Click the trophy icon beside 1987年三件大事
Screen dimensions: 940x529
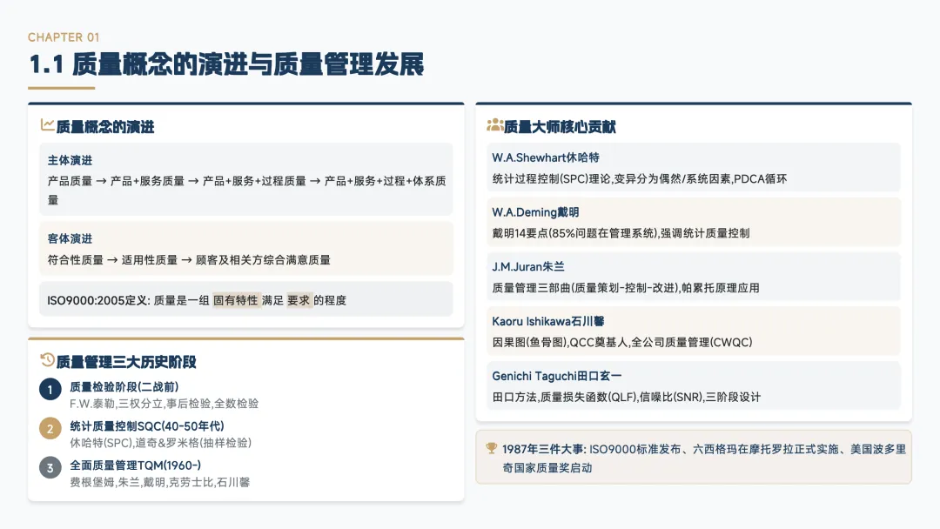click(492, 447)
